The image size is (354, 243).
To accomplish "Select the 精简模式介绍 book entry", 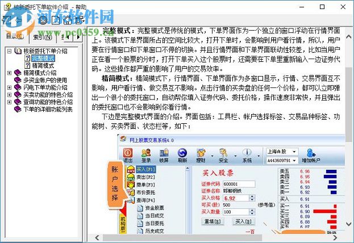I will 40,73.
